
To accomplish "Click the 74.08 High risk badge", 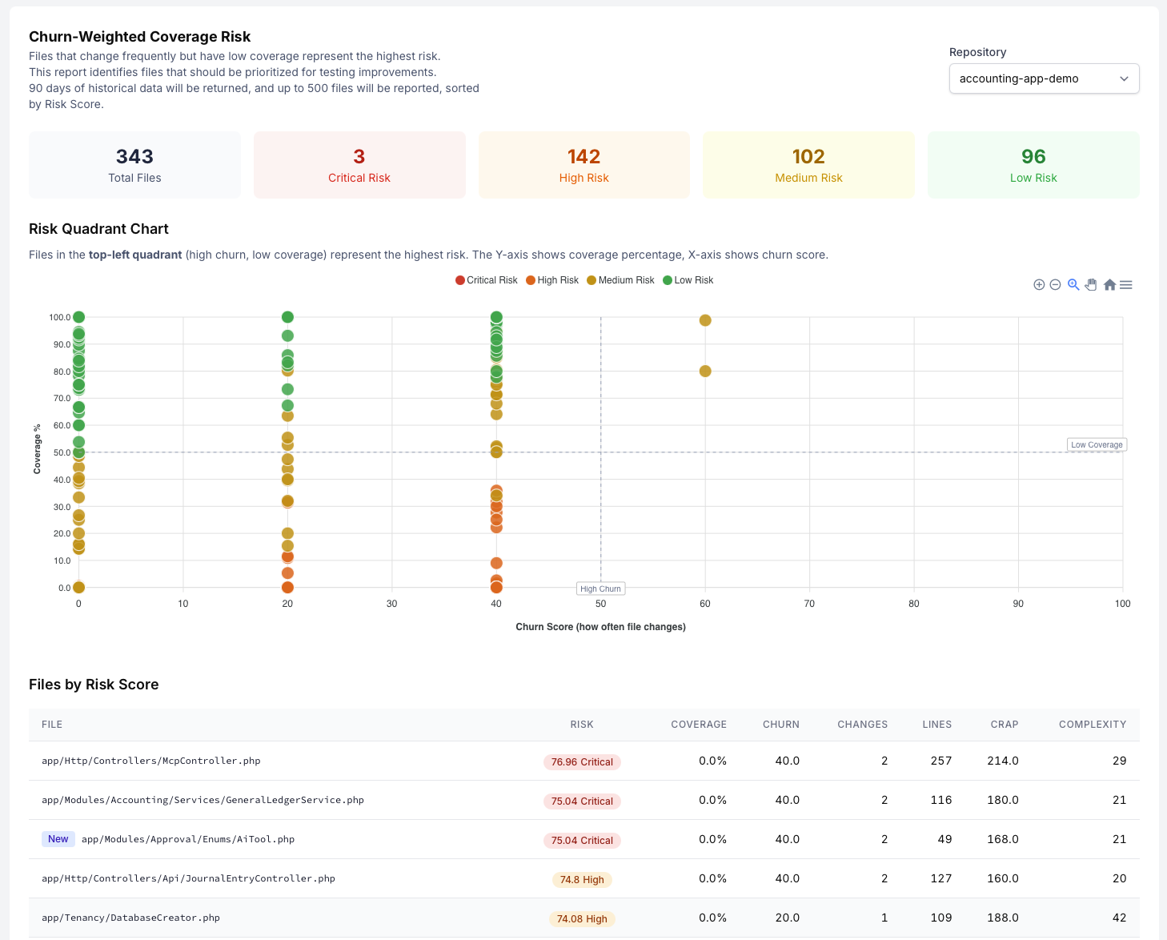I will (x=582, y=918).
